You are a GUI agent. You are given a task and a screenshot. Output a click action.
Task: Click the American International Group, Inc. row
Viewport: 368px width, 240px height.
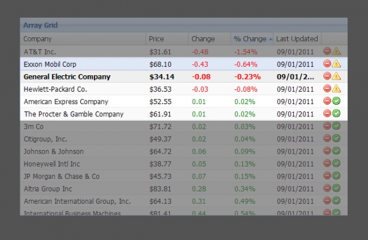[184, 201]
